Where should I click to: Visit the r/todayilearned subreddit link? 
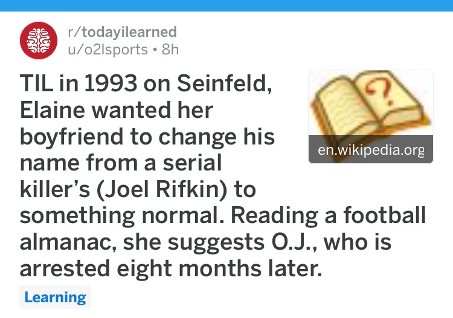[x=122, y=32]
